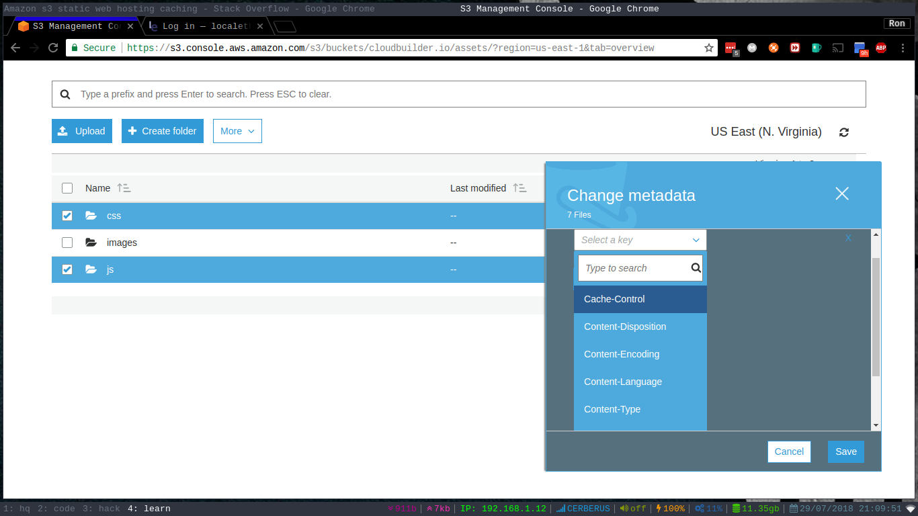
Task: Open the Name column sort control
Action: click(x=124, y=188)
